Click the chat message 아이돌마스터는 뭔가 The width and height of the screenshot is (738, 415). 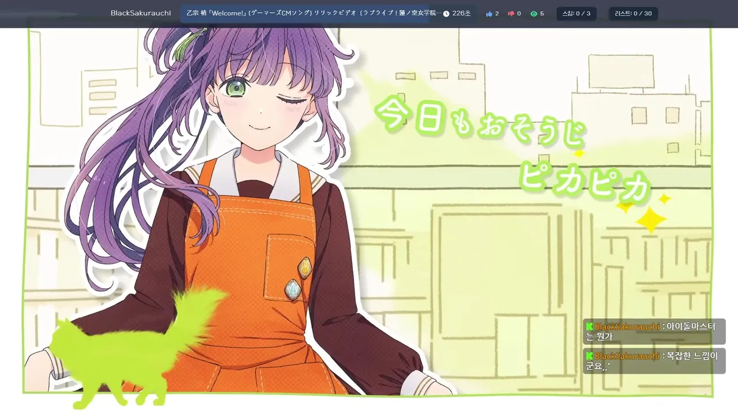(x=654, y=331)
